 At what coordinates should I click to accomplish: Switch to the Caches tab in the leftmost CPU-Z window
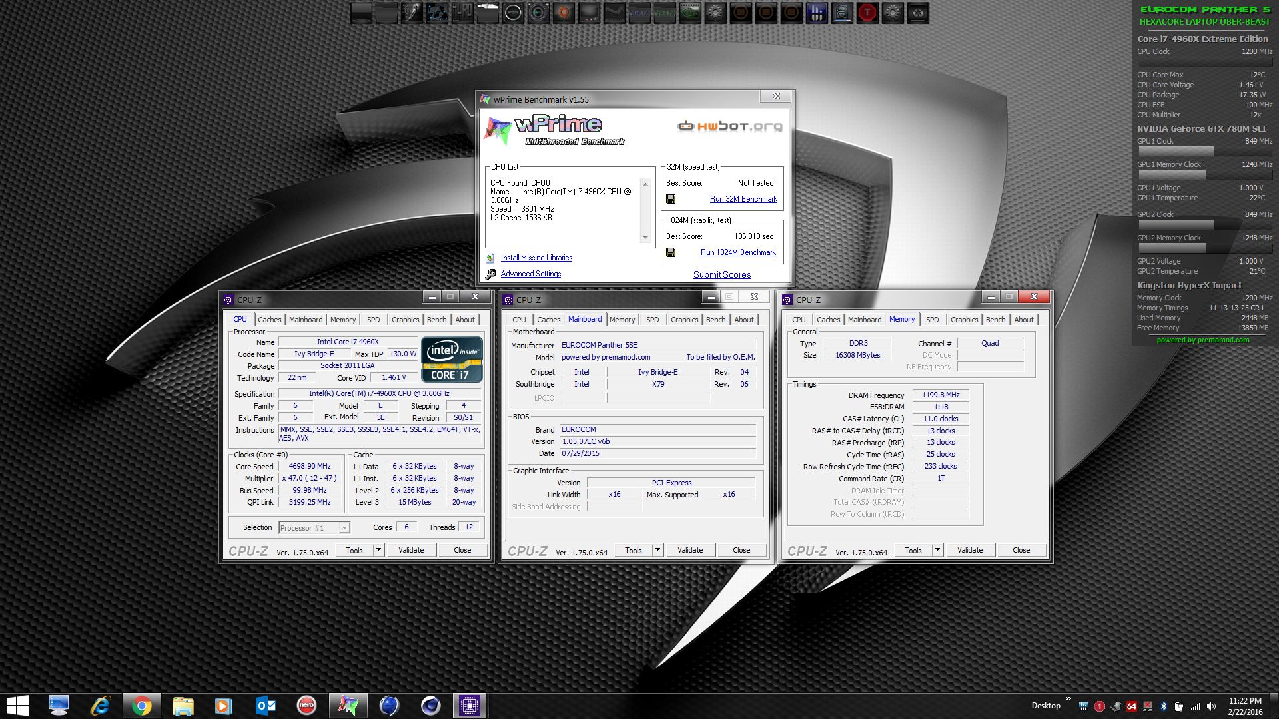coord(269,320)
